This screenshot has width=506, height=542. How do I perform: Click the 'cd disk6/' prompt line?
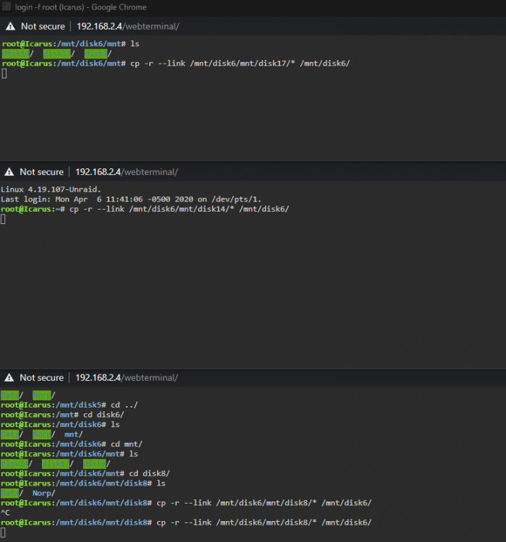point(62,415)
